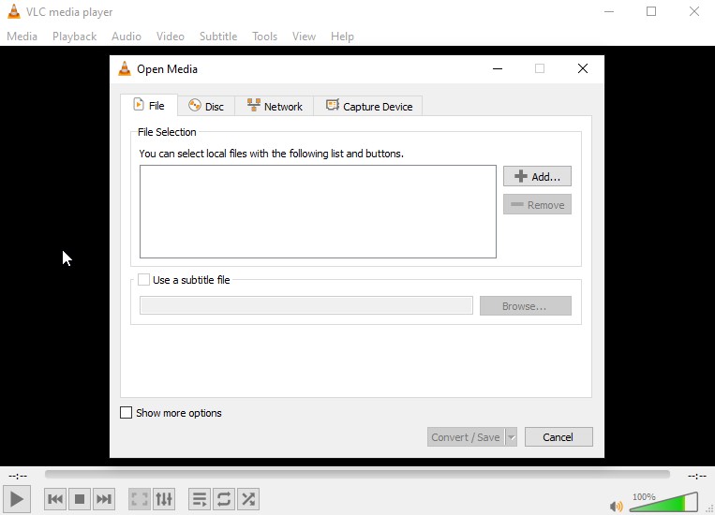Click the Browse... button

pos(526,306)
